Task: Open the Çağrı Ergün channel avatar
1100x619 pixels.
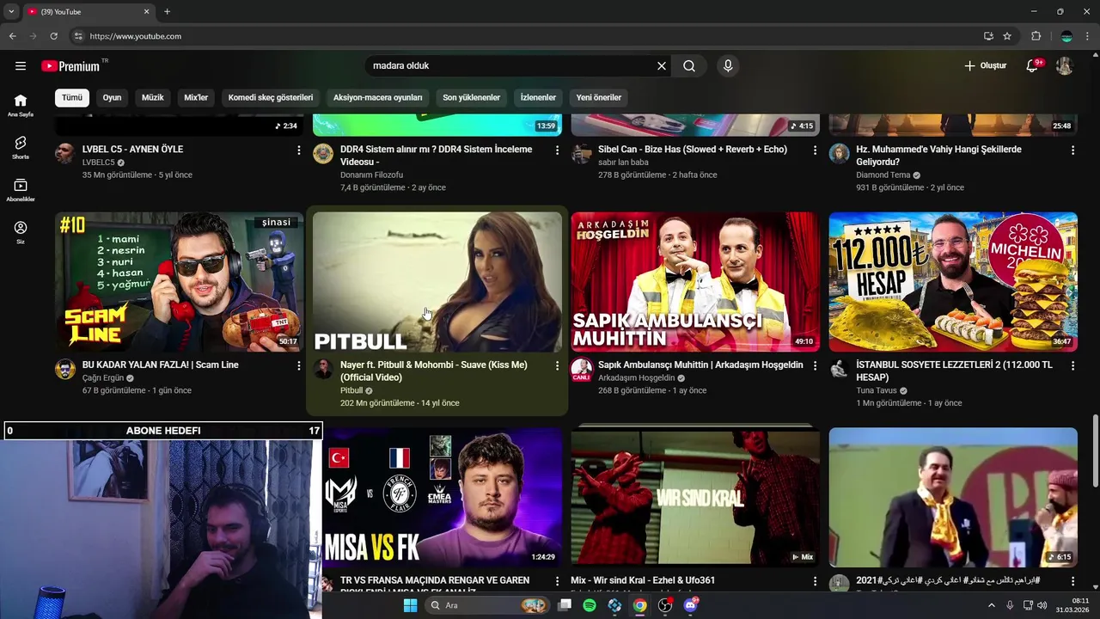Action: pos(65,370)
